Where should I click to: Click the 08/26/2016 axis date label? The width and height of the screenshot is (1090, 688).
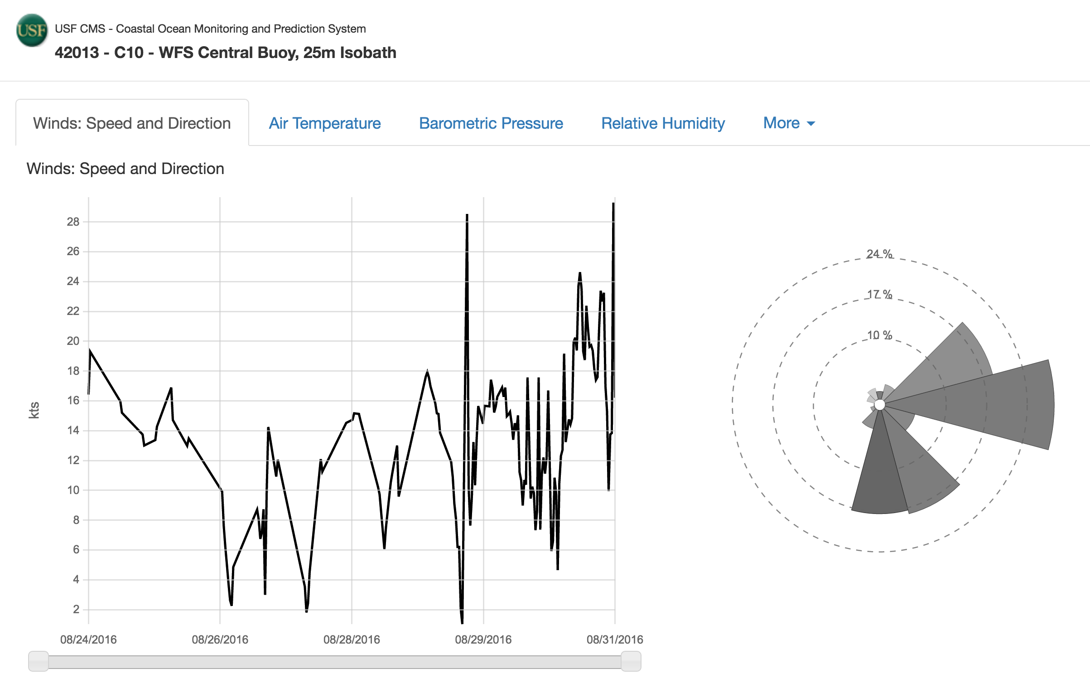(x=220, y=640)
